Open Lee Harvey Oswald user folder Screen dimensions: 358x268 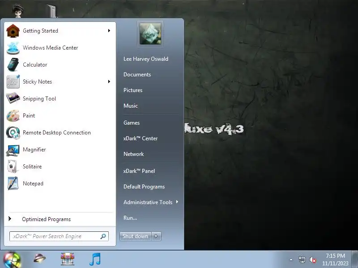click(x=146, y=59)
